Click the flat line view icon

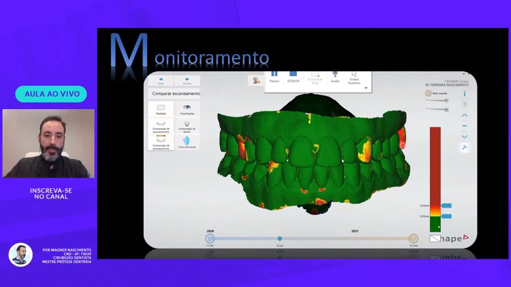pyautogui.click(x=464, y=126)
